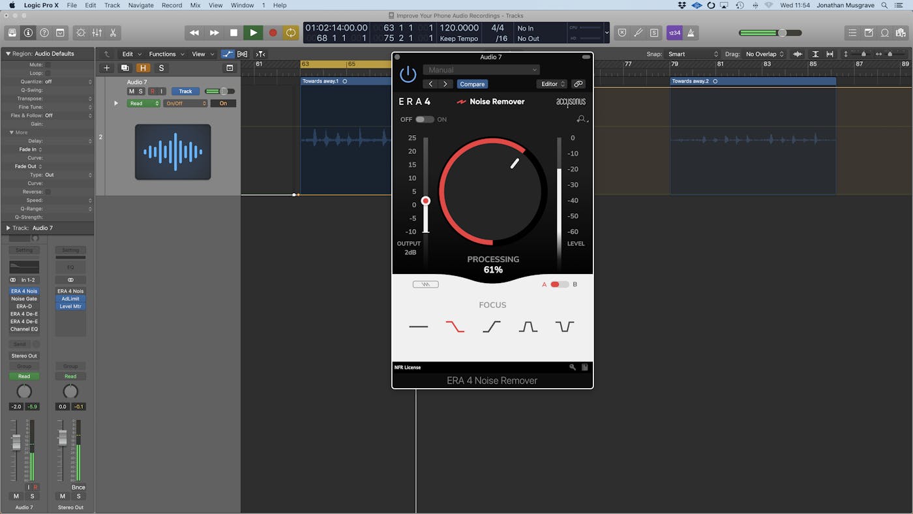913x514 pixels.
Task: Open the Editor view dropdown in plugin
Action: coord(553,84)
